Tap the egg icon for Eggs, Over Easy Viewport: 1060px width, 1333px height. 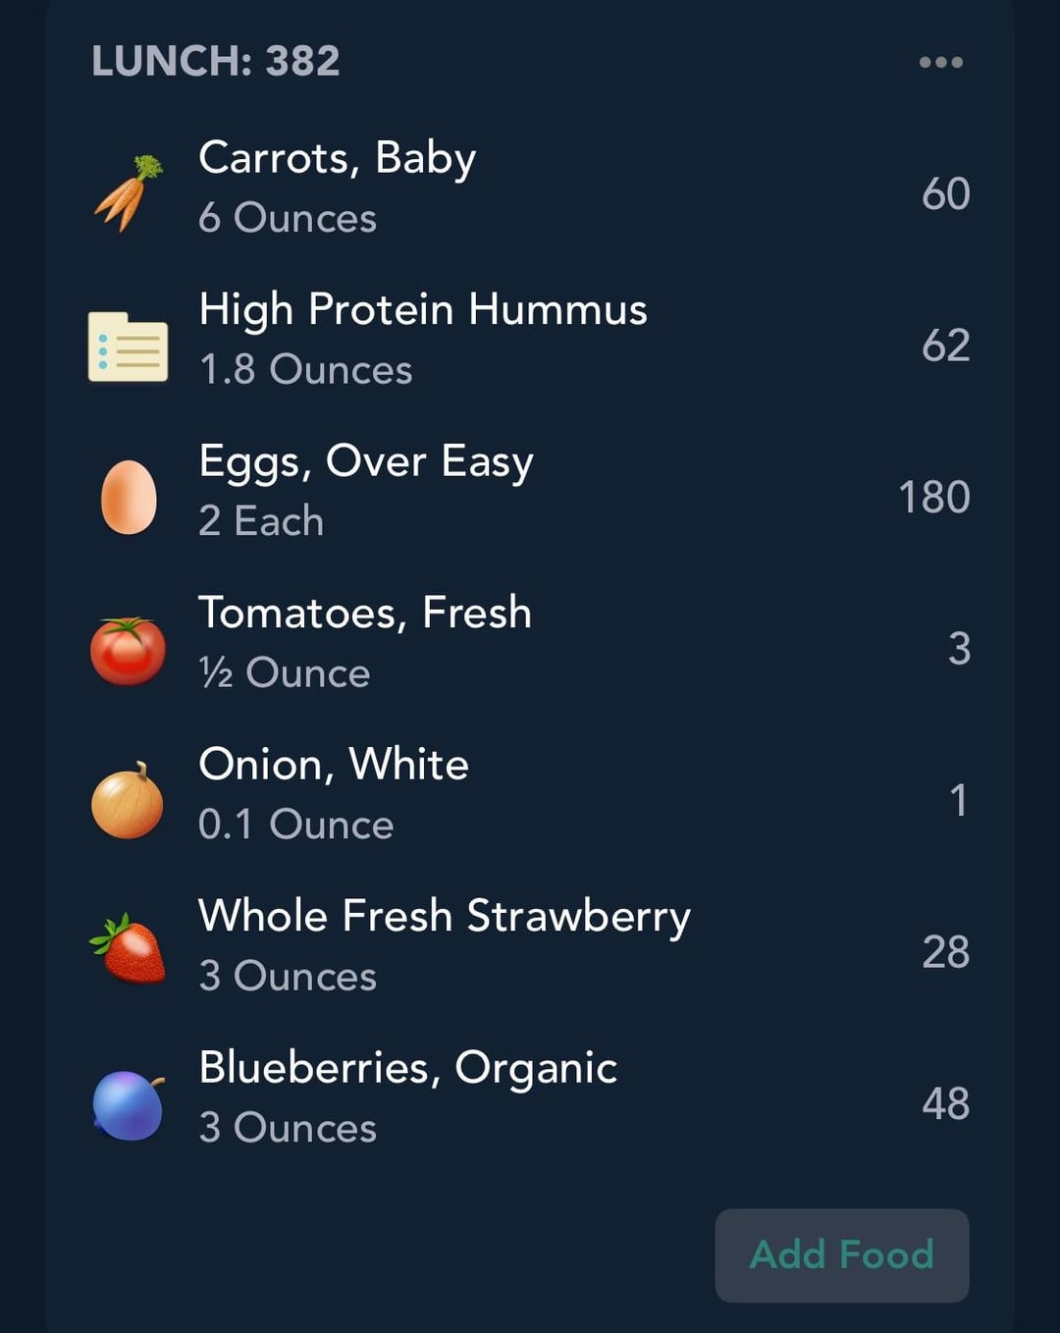129,498
